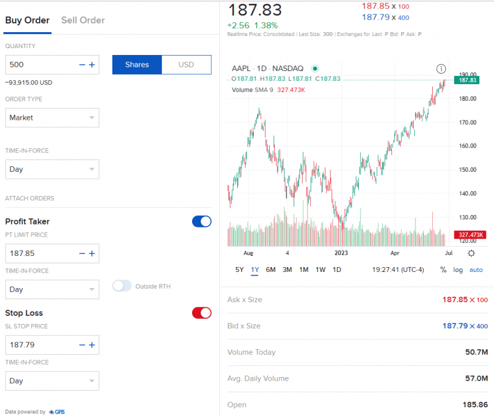
Task: Click the ~93,915.00 USD estimate
Action: pos(28,83)
